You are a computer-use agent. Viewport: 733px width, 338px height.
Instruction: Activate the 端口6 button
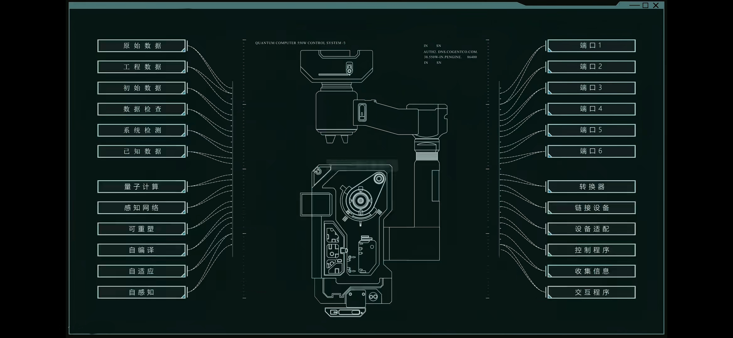[591, 151]
